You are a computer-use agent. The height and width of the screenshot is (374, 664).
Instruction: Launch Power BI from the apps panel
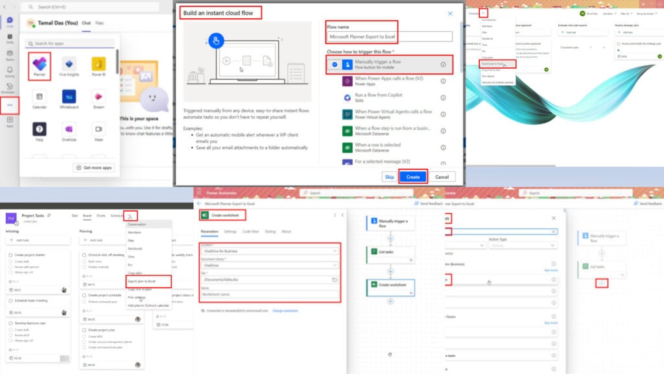click(x=98, y=65)
